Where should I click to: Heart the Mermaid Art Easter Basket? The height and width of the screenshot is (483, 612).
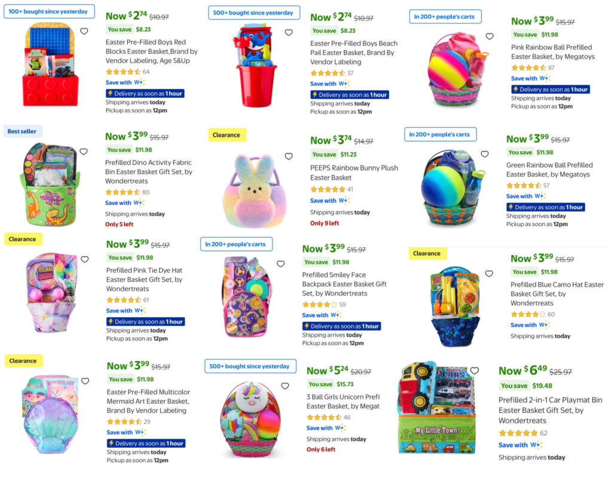coord(85,381)
